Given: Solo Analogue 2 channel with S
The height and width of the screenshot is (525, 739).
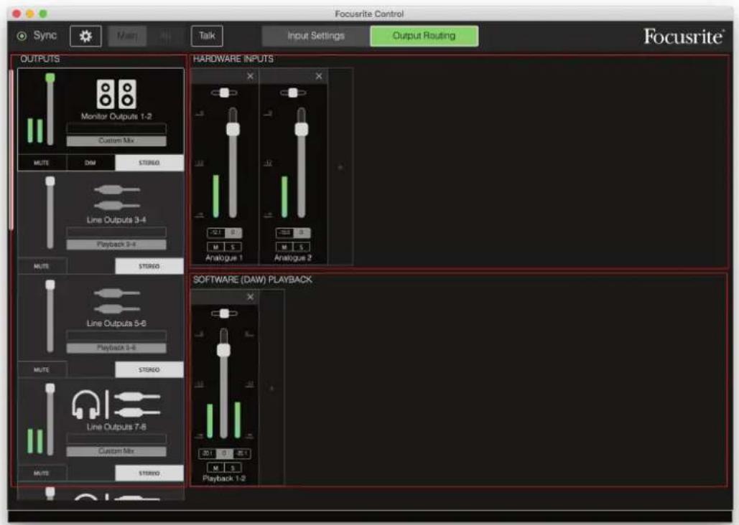Looking at the screenshot, I should tap(302, 247).
